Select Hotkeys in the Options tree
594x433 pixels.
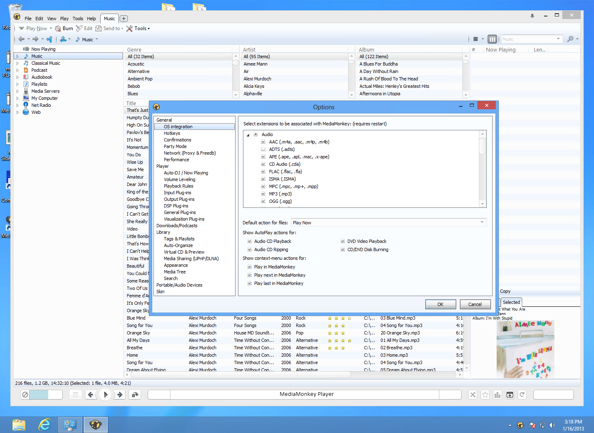172,133
